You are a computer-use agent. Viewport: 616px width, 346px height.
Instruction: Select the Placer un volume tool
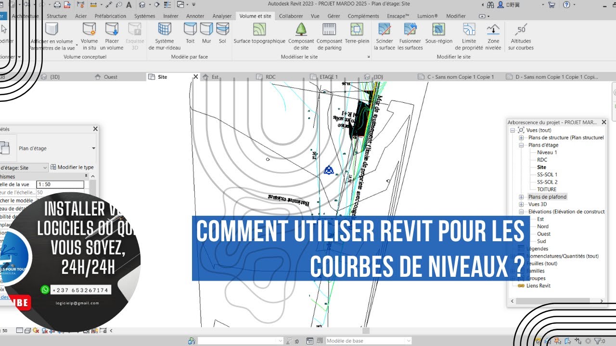[112, 37]
